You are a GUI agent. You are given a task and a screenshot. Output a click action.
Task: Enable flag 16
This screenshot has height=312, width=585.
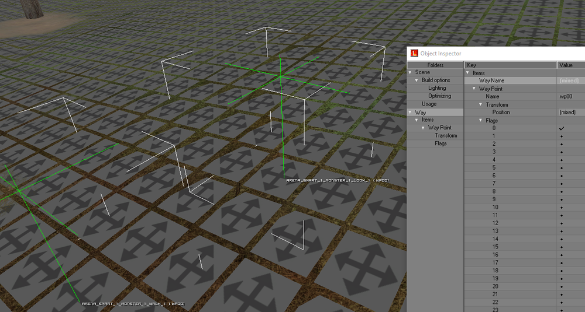tap(562, 255)
